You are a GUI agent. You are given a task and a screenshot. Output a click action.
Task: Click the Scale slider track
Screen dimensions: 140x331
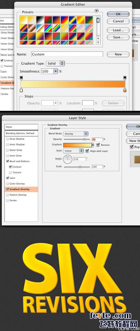coord(77,167)
